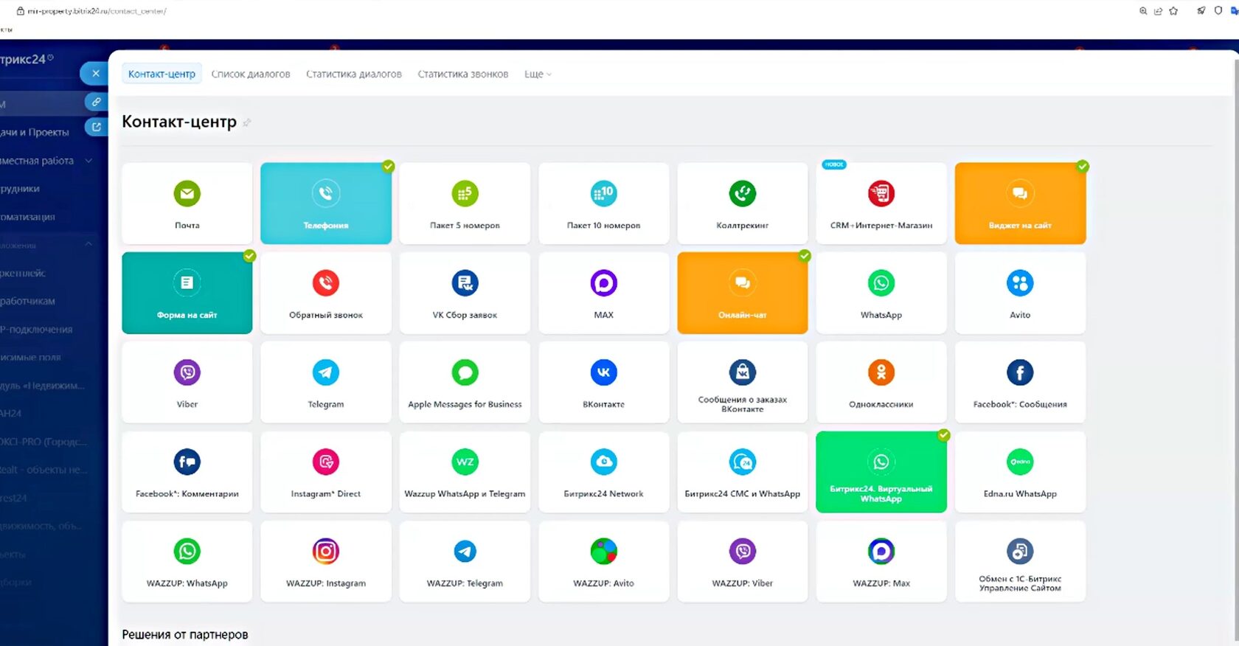The image size is (1239, 646).
Task: Open VK Сбор заявок icon
Action: (x=465, y=283)
